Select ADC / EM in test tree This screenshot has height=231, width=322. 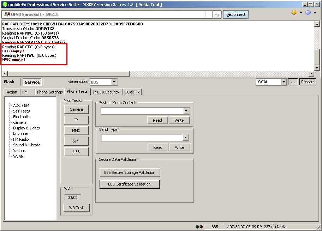point(21,105)
